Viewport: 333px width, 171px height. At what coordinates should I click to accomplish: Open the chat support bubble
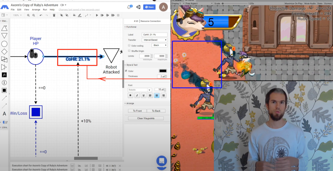(162, 161)
